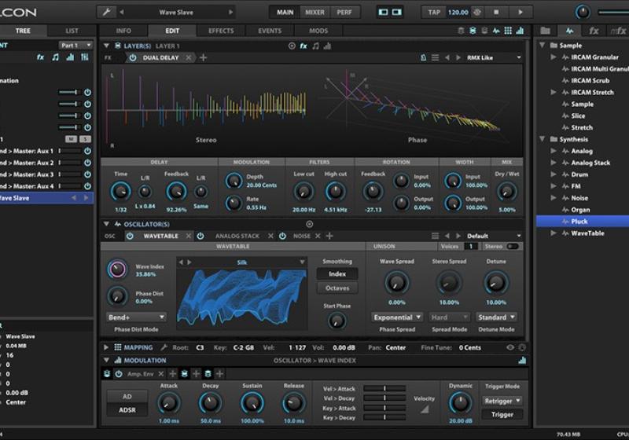This screenshot has width=629, height=440.
Task: Select Pluck in the Synthesis list
Action: (x=579, y=222)
